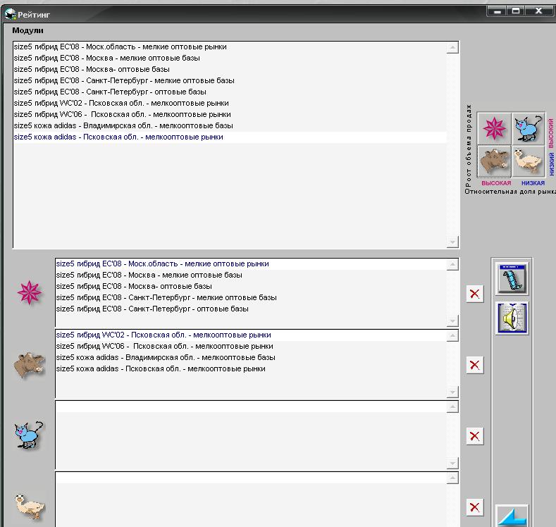Maximize the Рейтинг window
556x527 pixels.
click(516, 11)
